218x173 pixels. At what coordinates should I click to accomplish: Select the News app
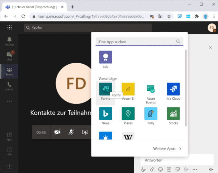point(106,113)
